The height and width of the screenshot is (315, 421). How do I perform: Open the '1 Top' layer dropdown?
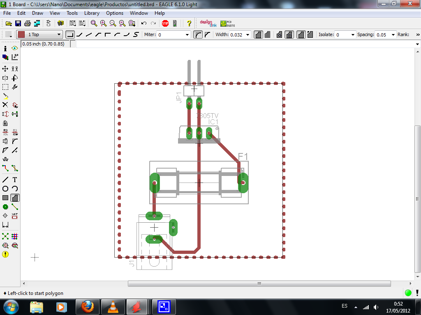click(x=59, y=34)
